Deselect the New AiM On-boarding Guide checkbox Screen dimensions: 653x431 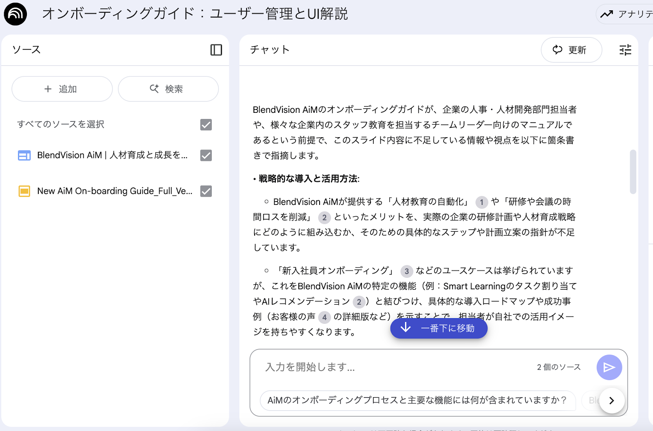[207, 191]
